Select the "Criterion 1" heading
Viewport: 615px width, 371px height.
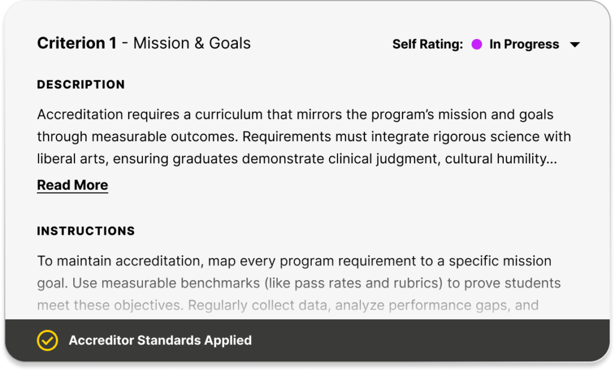[x=77, y=43]
